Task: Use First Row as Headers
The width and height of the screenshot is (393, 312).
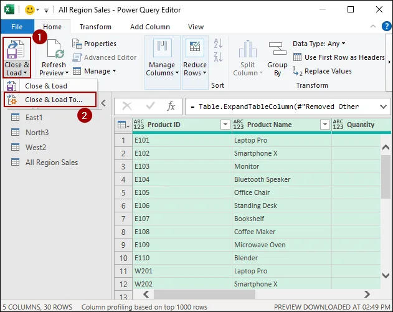Action: (339, 57)
